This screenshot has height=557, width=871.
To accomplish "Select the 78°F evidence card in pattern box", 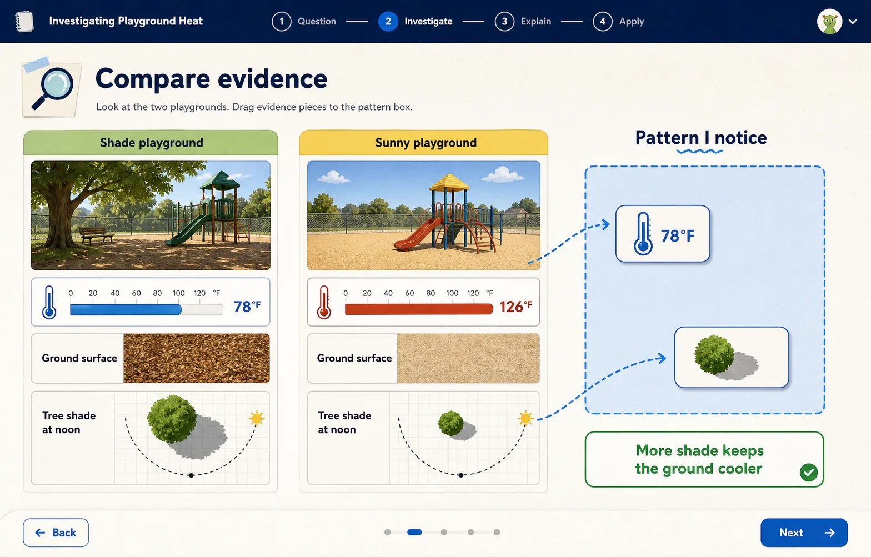I will [663, 234].
